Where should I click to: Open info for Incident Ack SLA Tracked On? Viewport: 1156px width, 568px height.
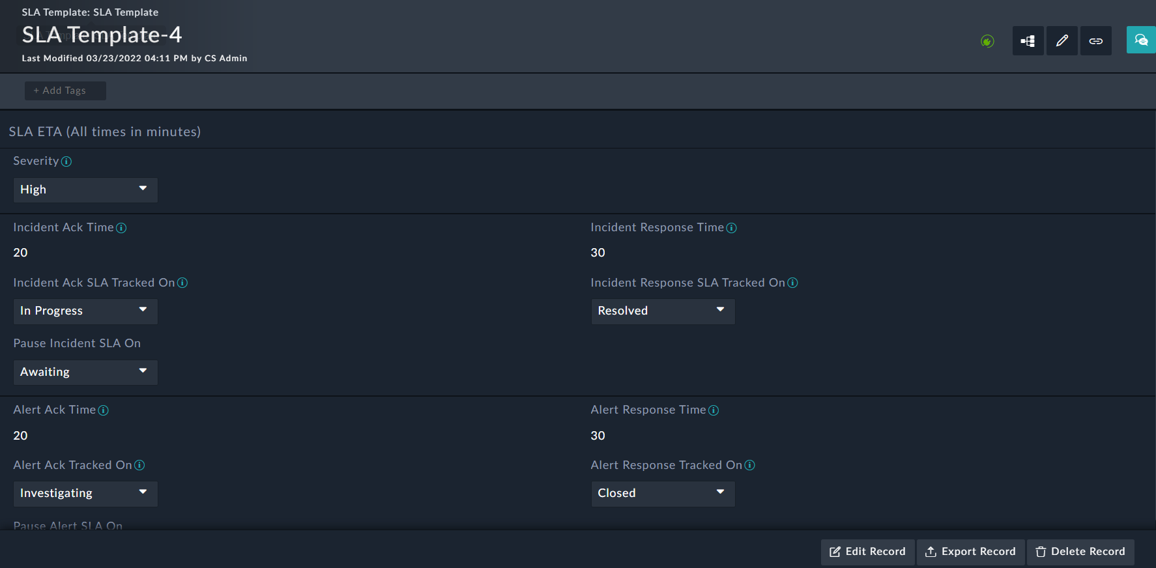(x=182, y=283)
